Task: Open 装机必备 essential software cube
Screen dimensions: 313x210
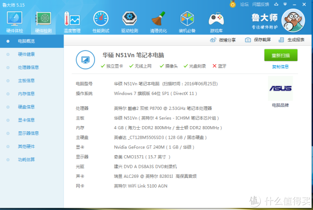Action: coord(187,22)
